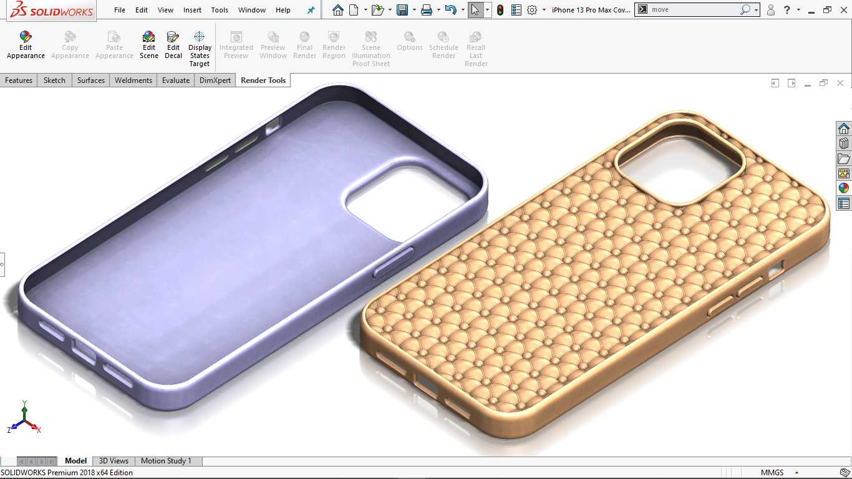Open the Edit Decal tool

(x=173, y=45)
